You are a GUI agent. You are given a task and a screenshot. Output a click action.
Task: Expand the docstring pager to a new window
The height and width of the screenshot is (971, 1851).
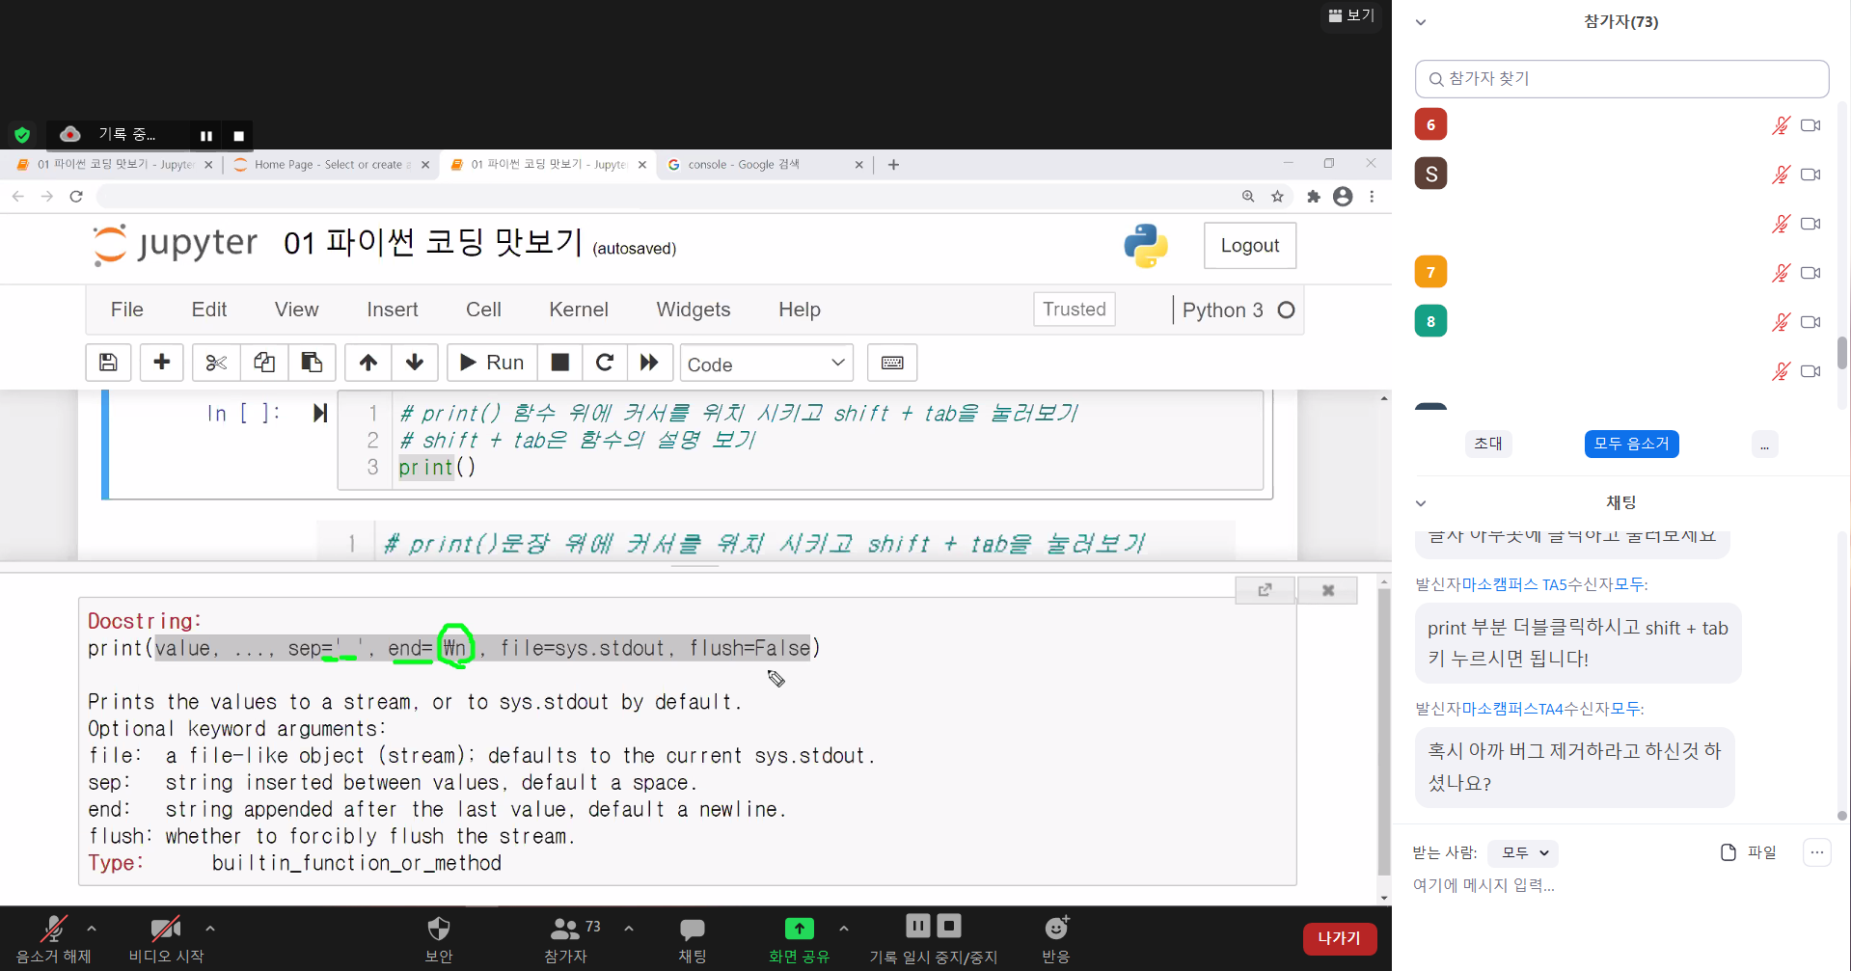point(1265,590)
